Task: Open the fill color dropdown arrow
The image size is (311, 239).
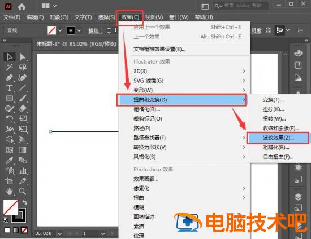Action: [x=60, y=30]
